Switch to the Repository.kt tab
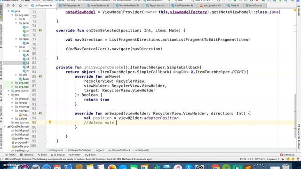This screenshot has height=169, width=301. 157,6
